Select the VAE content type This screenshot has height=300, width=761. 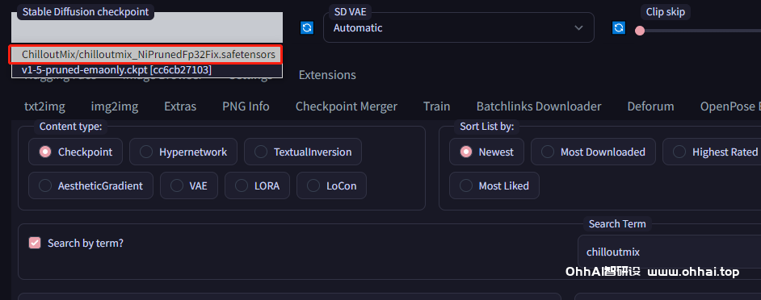tap(189, 185)
